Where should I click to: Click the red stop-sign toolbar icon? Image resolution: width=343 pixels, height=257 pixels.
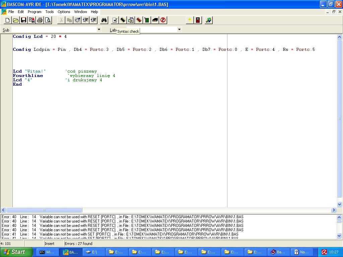[x=163, y=20]
